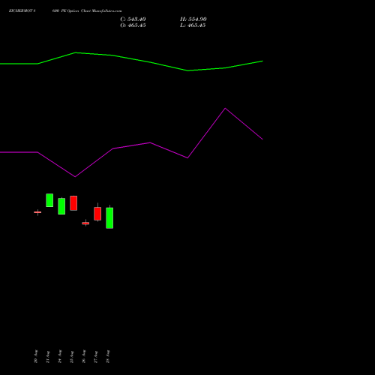Click the close value C: 543.40

coord(133,19)
